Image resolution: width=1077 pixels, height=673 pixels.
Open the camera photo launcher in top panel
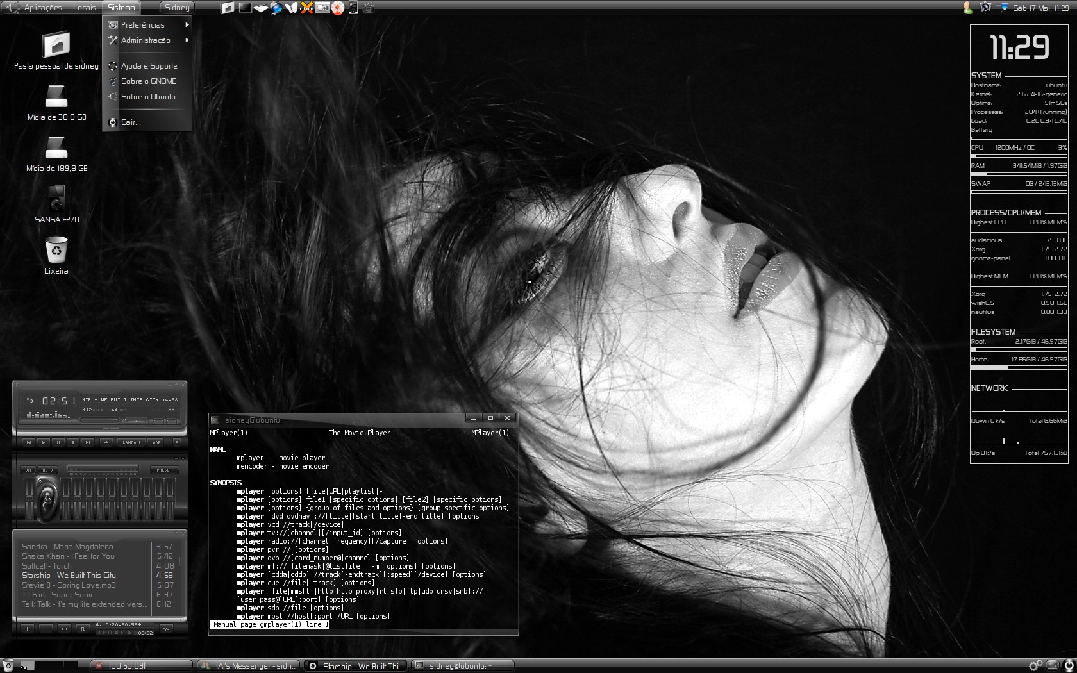coord(322,8)
